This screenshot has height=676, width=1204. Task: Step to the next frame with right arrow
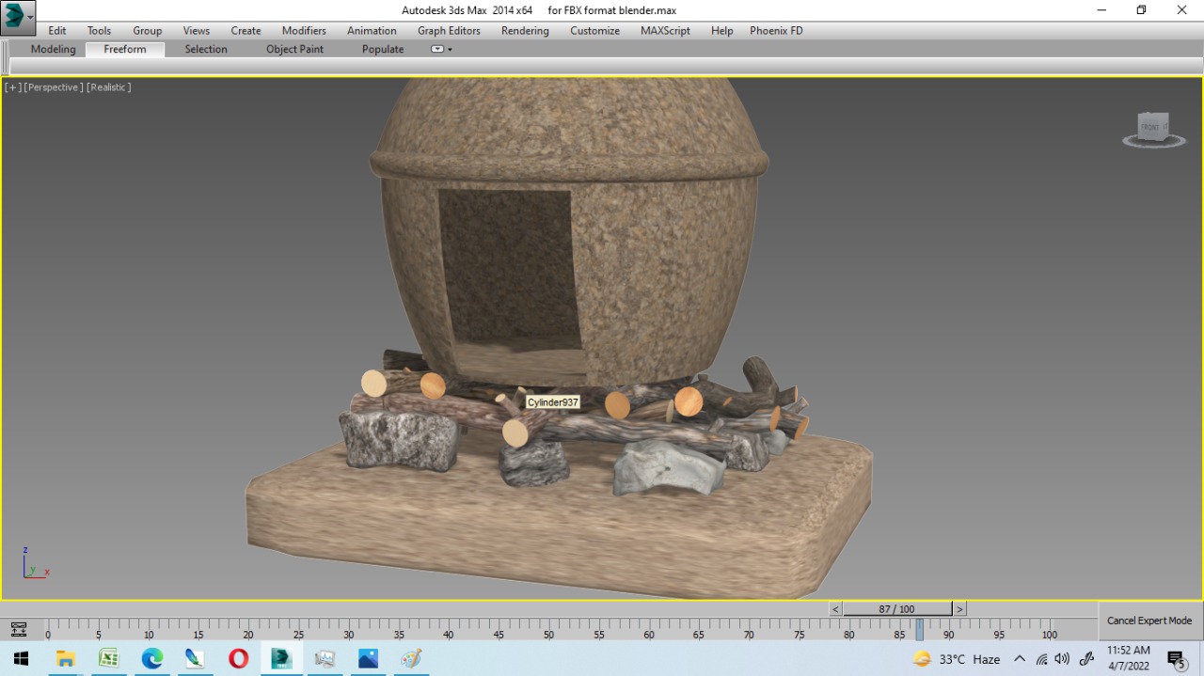[959, 609]
